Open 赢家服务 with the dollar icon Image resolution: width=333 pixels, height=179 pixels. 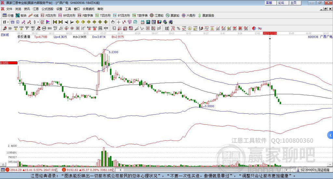[206, 16]
